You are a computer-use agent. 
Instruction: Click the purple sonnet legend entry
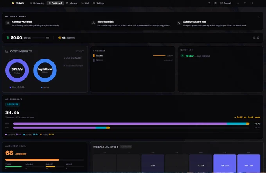pyautogui.click(x=13, y=134)
